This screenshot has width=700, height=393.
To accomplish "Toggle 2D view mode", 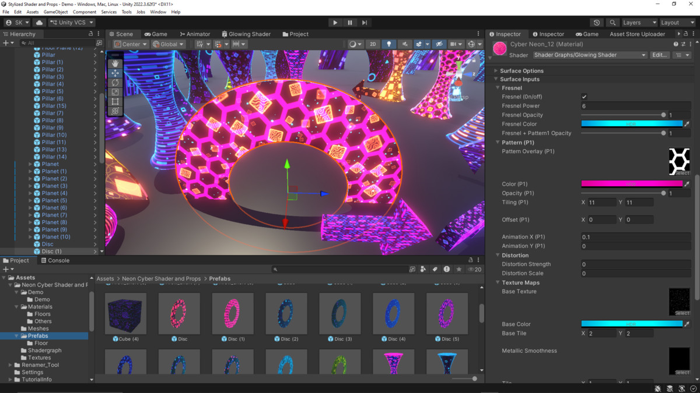I will tap(373, 44).
